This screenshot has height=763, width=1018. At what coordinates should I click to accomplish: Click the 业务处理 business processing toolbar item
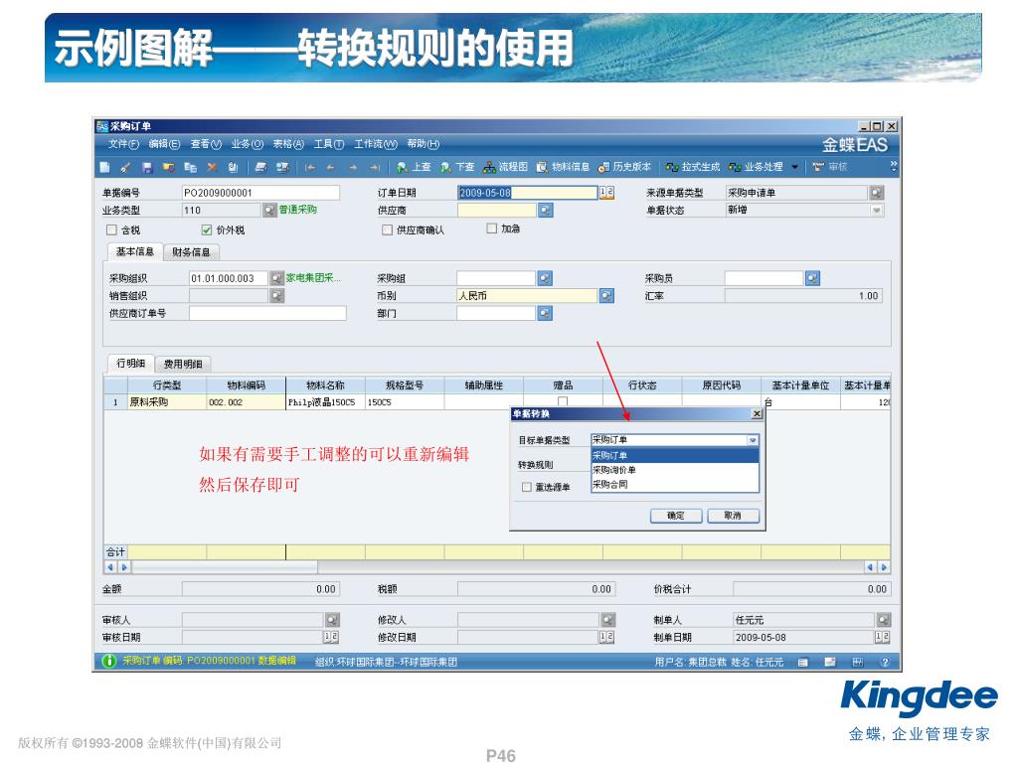pos(756,167)
